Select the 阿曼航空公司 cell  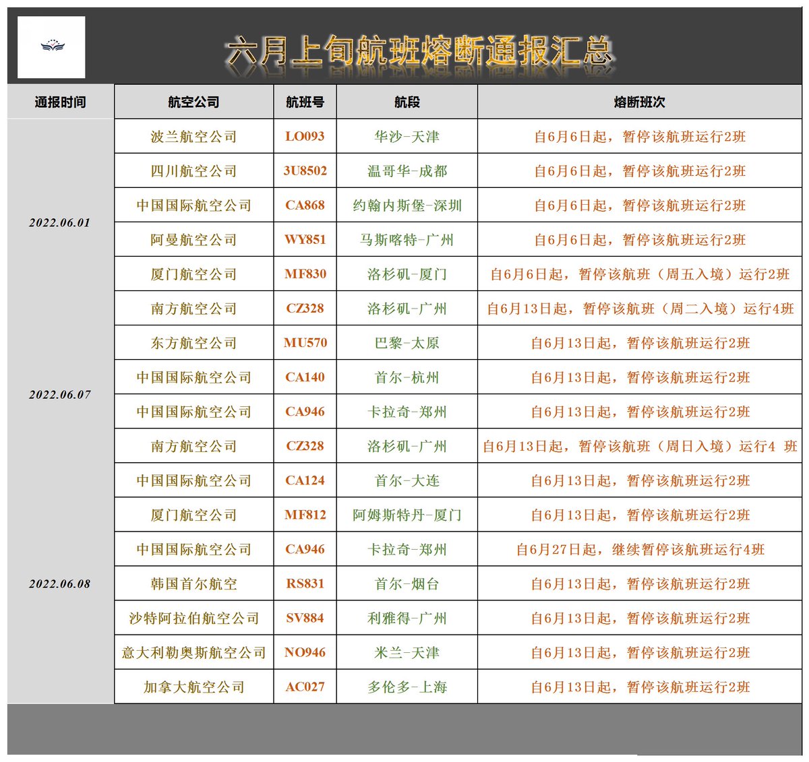tap(194, 240)
